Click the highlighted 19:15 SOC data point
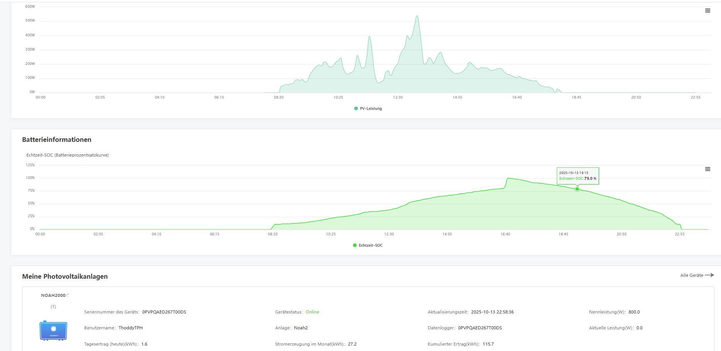This screenshot has height=351, width=721. [x=577, y=189]
